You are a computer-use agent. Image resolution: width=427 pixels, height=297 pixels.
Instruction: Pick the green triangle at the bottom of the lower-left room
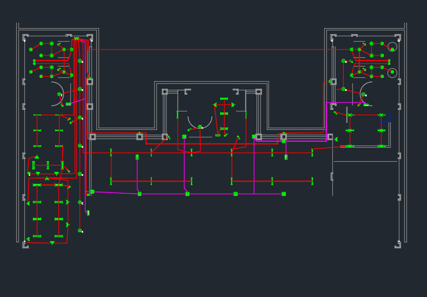pyautogui.click(x=52, y=243)
